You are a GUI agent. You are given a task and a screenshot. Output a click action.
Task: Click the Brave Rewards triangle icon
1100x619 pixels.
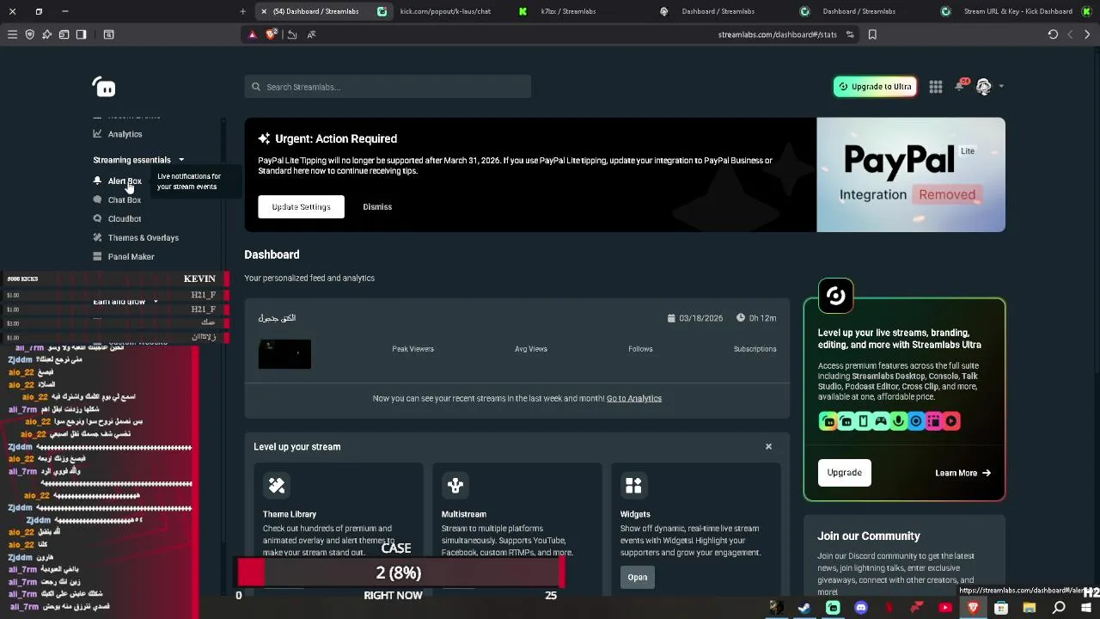click(x=252, y=34)
